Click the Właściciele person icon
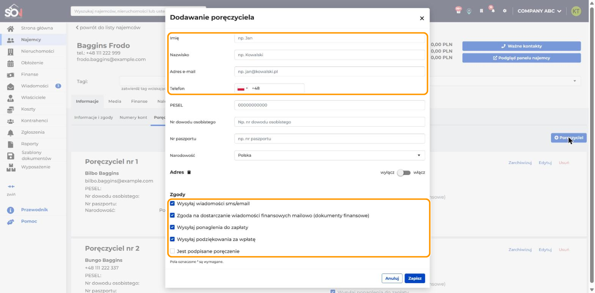The width and height of the screenshot is (595, 293). pos(11,98)
